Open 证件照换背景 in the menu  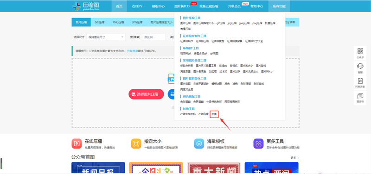(235, 41)
